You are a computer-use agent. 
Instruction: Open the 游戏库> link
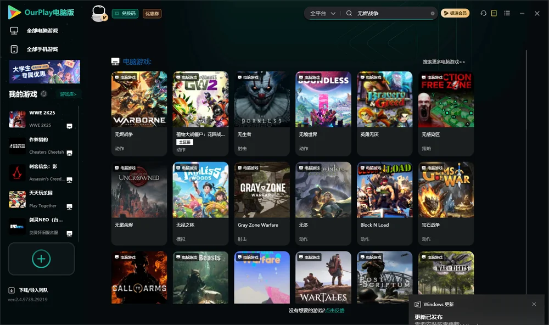68,94
